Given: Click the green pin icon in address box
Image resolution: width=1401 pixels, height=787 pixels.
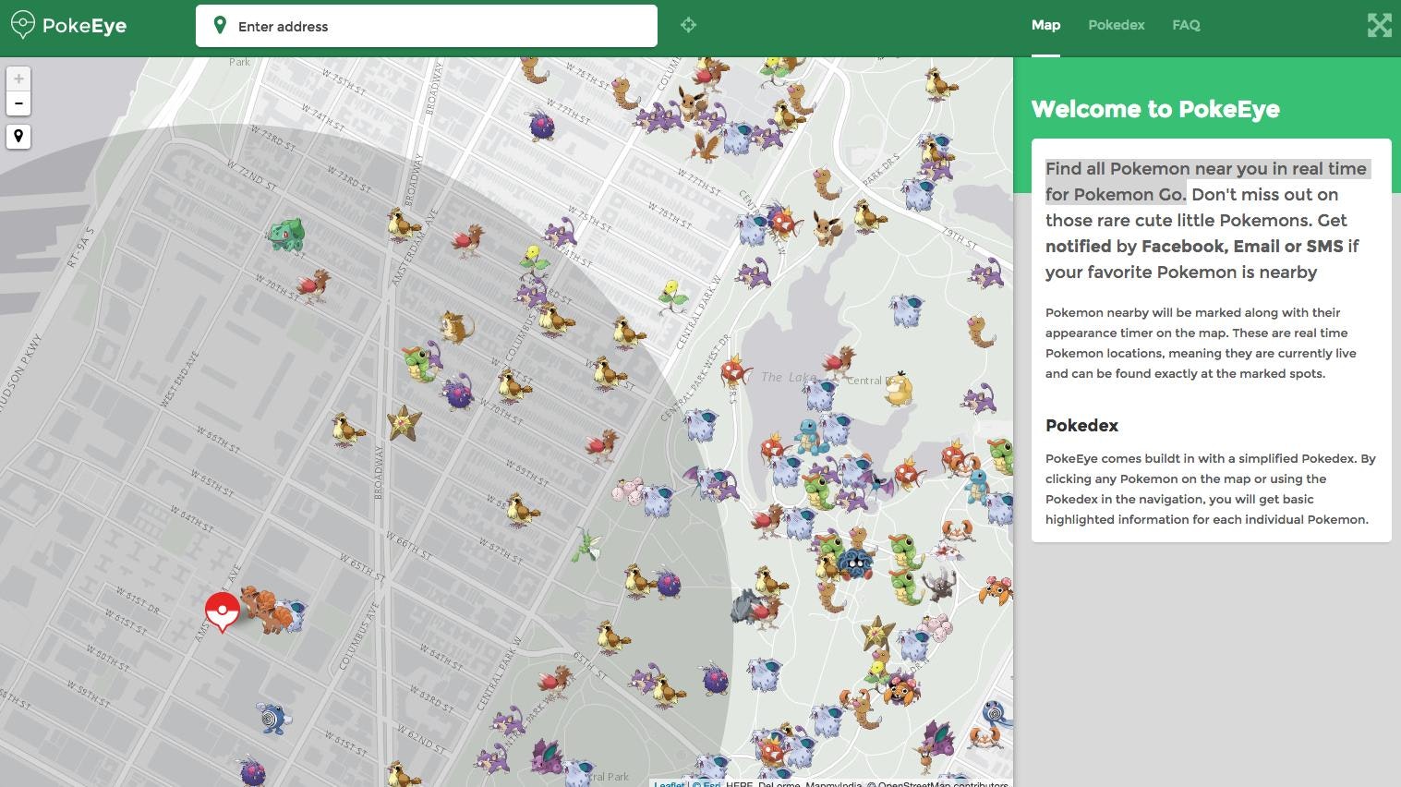Looking at the screenshot, I should coord(220,25).
